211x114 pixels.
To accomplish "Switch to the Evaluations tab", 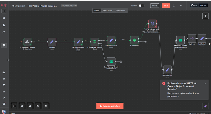I will click(120, 10).
